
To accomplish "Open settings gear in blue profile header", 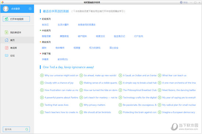I will tap(30, 9).
